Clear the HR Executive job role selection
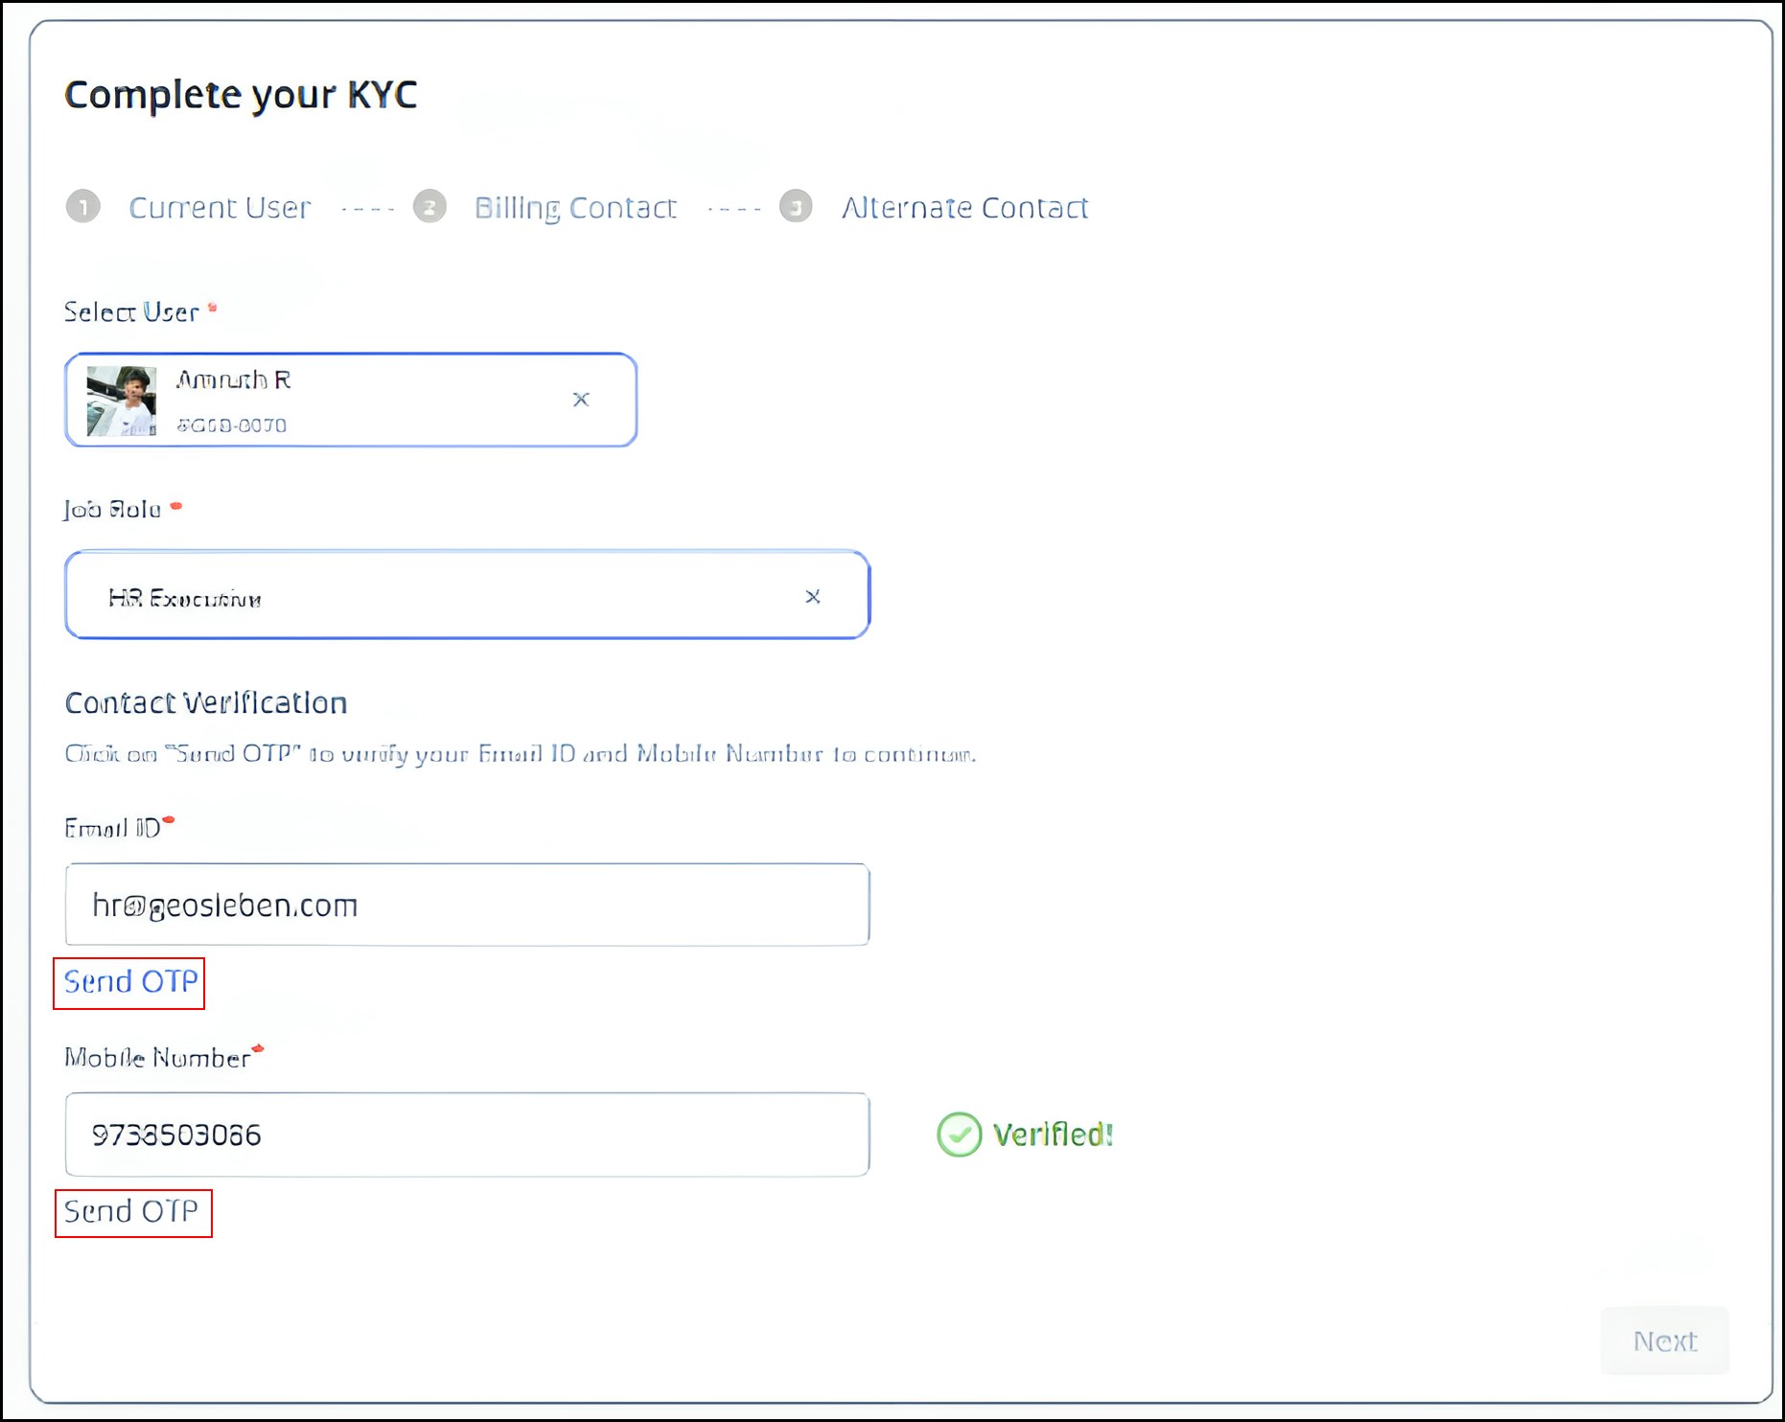The height and width of the screenshot is (1422, 1785). [x=813, y=596]
